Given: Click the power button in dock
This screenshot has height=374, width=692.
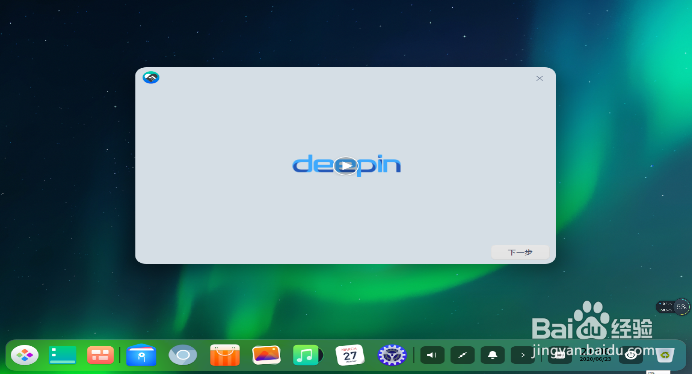Looking at the screenshot, I should coord(631,355).
